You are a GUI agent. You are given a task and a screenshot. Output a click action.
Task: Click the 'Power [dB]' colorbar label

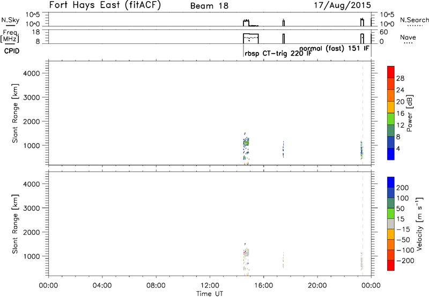(409, 113)
